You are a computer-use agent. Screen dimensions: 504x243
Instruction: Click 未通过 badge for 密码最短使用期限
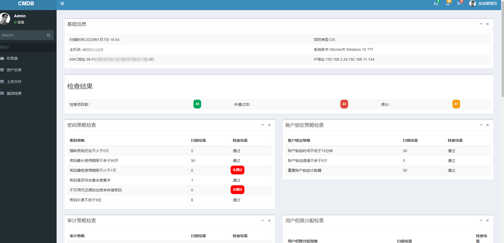pyautogui.click(x=237, y=170)
